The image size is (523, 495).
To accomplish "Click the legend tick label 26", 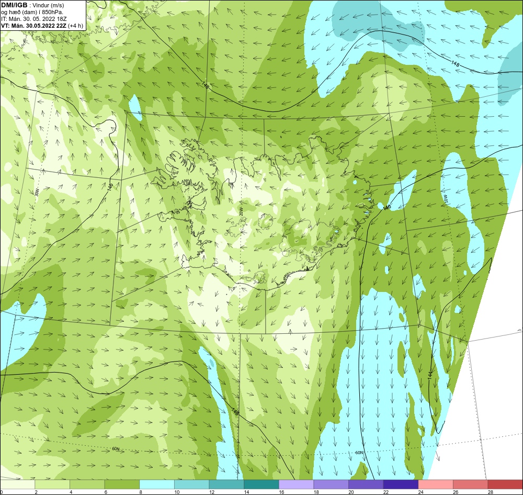I will [456, 492].
